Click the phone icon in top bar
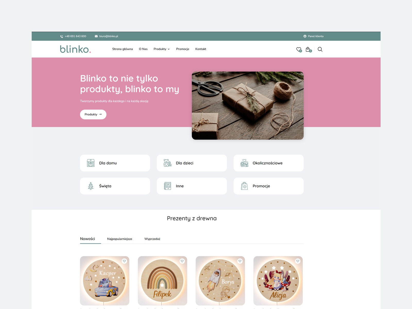This screenshot has width=412, height=309. [62, 36]
